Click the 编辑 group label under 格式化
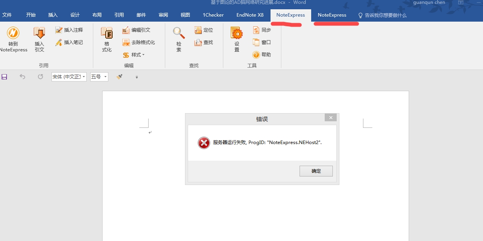The width and height of the screenshot is (483, 241). pos(129,66)
